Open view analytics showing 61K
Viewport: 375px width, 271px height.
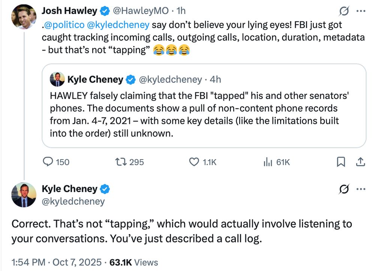[267, 162]
